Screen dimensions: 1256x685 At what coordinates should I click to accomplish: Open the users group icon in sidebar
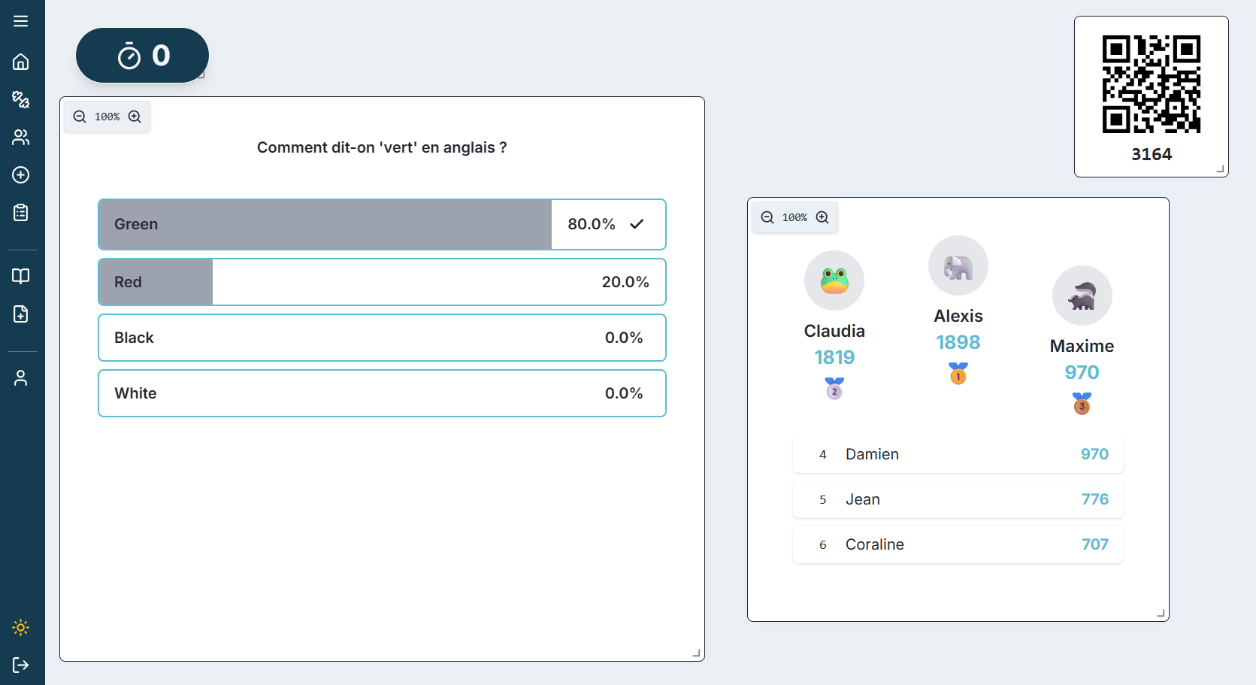[x=21, y=137]
